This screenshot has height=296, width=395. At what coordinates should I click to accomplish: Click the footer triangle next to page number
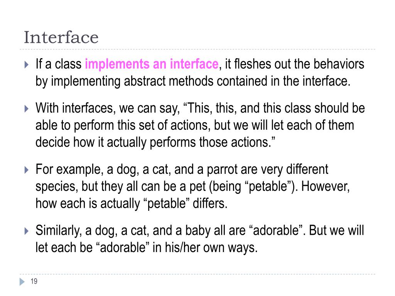pyautogui.click(x=22, y=281)
